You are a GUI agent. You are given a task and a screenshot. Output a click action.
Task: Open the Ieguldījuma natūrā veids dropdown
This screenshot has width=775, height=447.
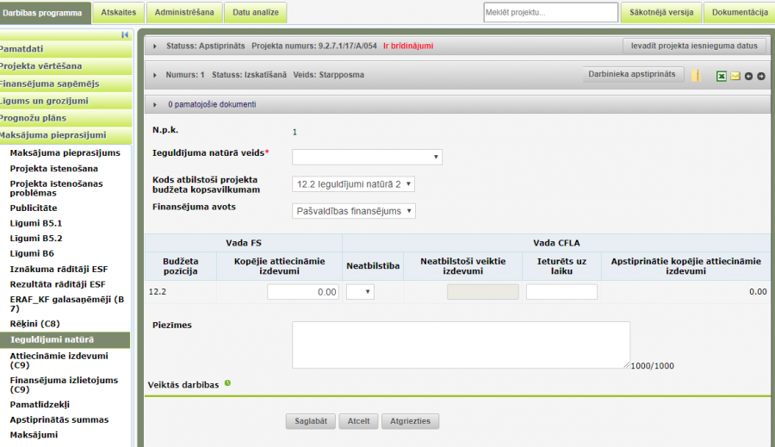pos(367,157)
